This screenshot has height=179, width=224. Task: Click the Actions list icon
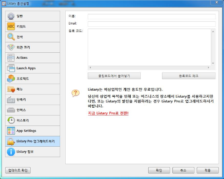pos(11,58)
